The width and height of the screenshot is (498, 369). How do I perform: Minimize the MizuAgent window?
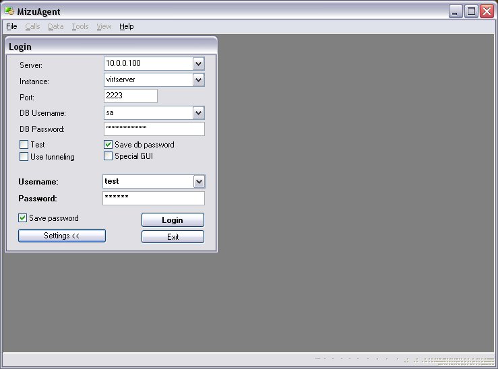(x=456, y=11)
